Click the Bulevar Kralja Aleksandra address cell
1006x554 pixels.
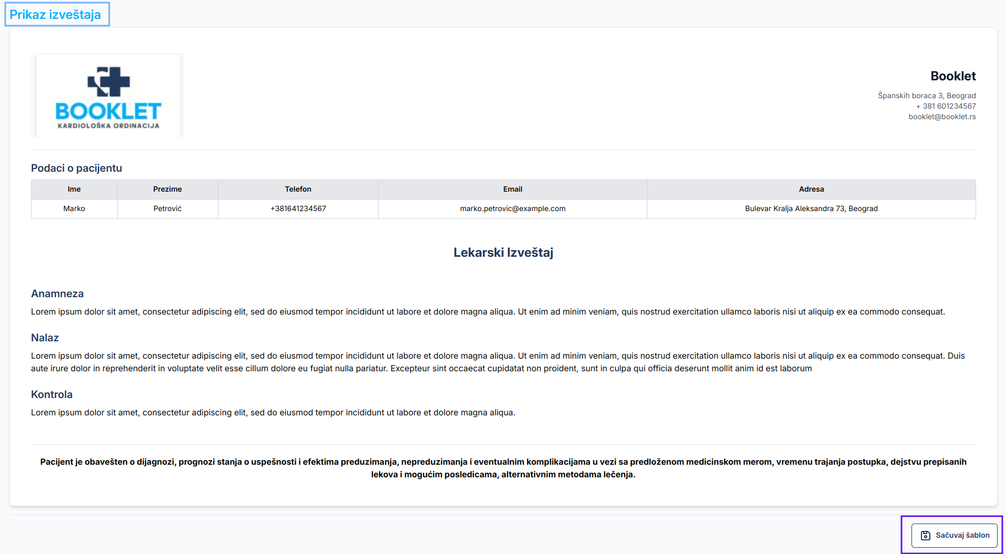point(811,208)
